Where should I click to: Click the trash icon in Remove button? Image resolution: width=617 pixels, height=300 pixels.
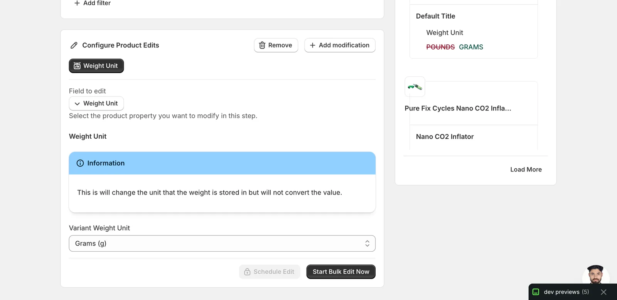point(262,45)
